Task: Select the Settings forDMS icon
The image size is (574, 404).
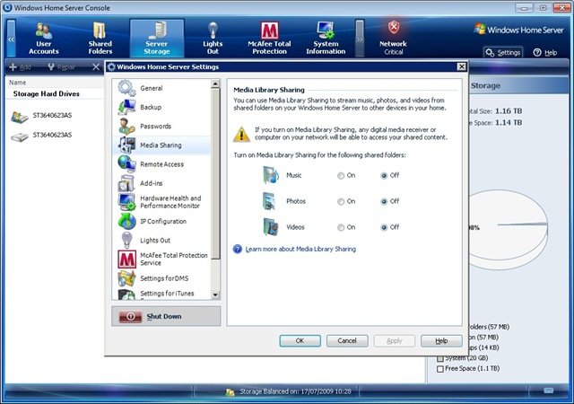Action: point(126,278)
